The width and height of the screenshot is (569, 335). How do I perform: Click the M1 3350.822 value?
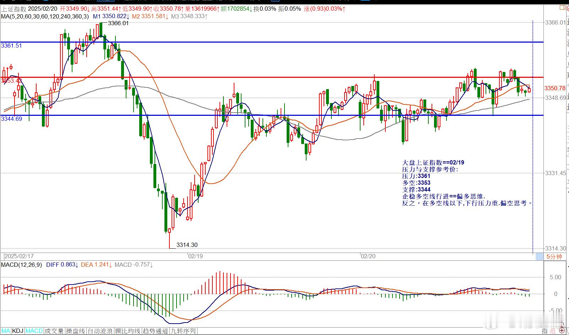tap(111, 16)
